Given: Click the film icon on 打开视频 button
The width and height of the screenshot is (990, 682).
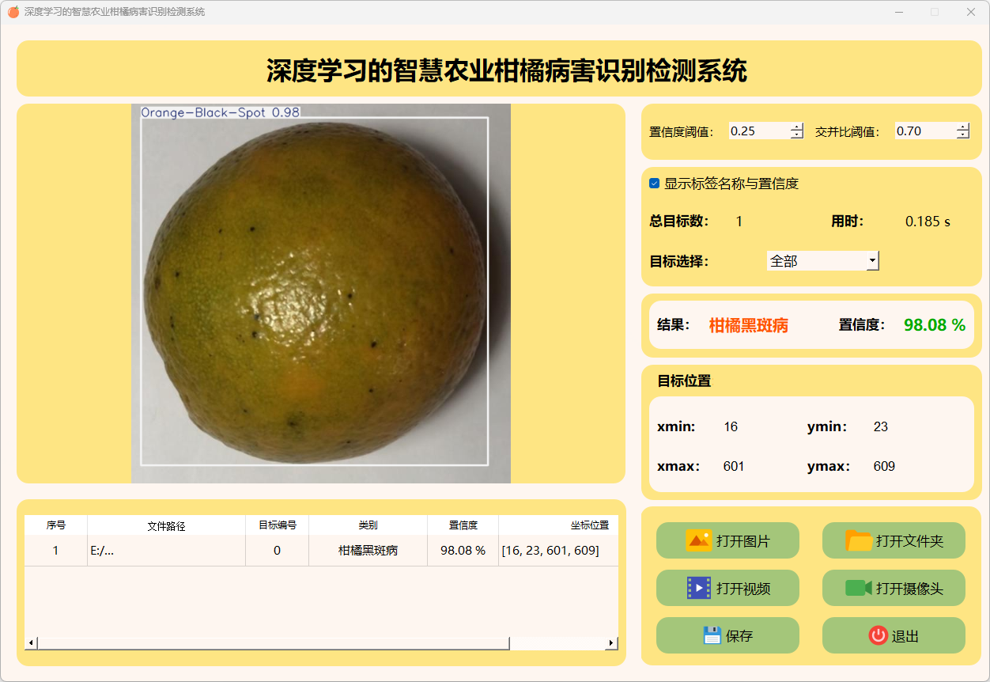Looking at the screenshot, I should coord(699,588).
